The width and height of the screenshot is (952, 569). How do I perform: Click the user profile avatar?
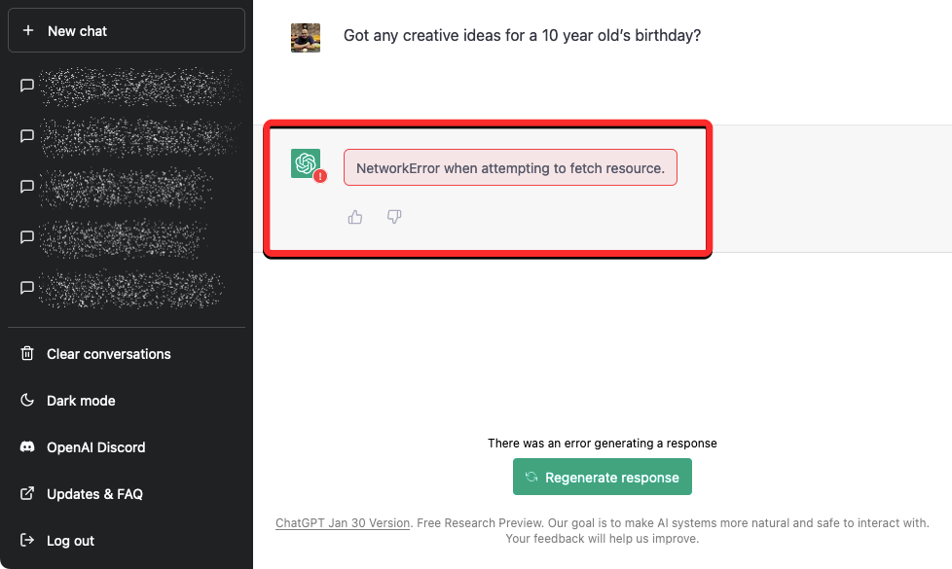[x=306, y=38]
